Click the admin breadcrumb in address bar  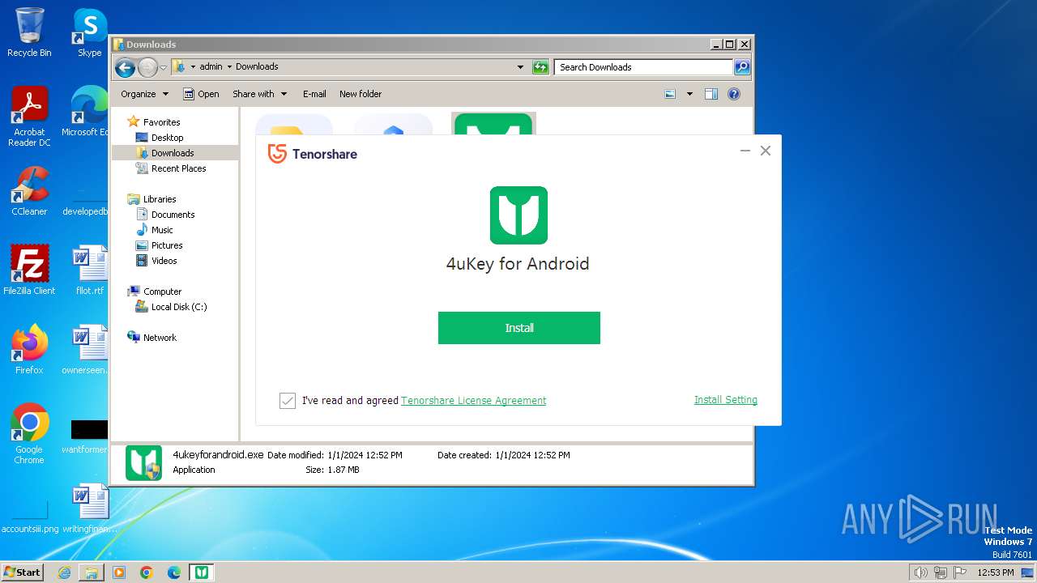click(x=211, y=67)
